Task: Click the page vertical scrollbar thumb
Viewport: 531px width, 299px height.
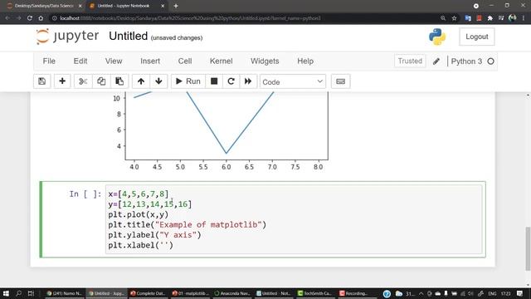Action: (528, 248)
